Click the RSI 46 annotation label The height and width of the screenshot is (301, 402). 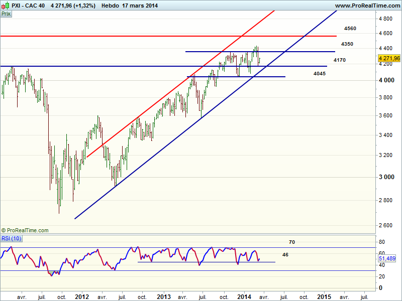click(285, 255)
